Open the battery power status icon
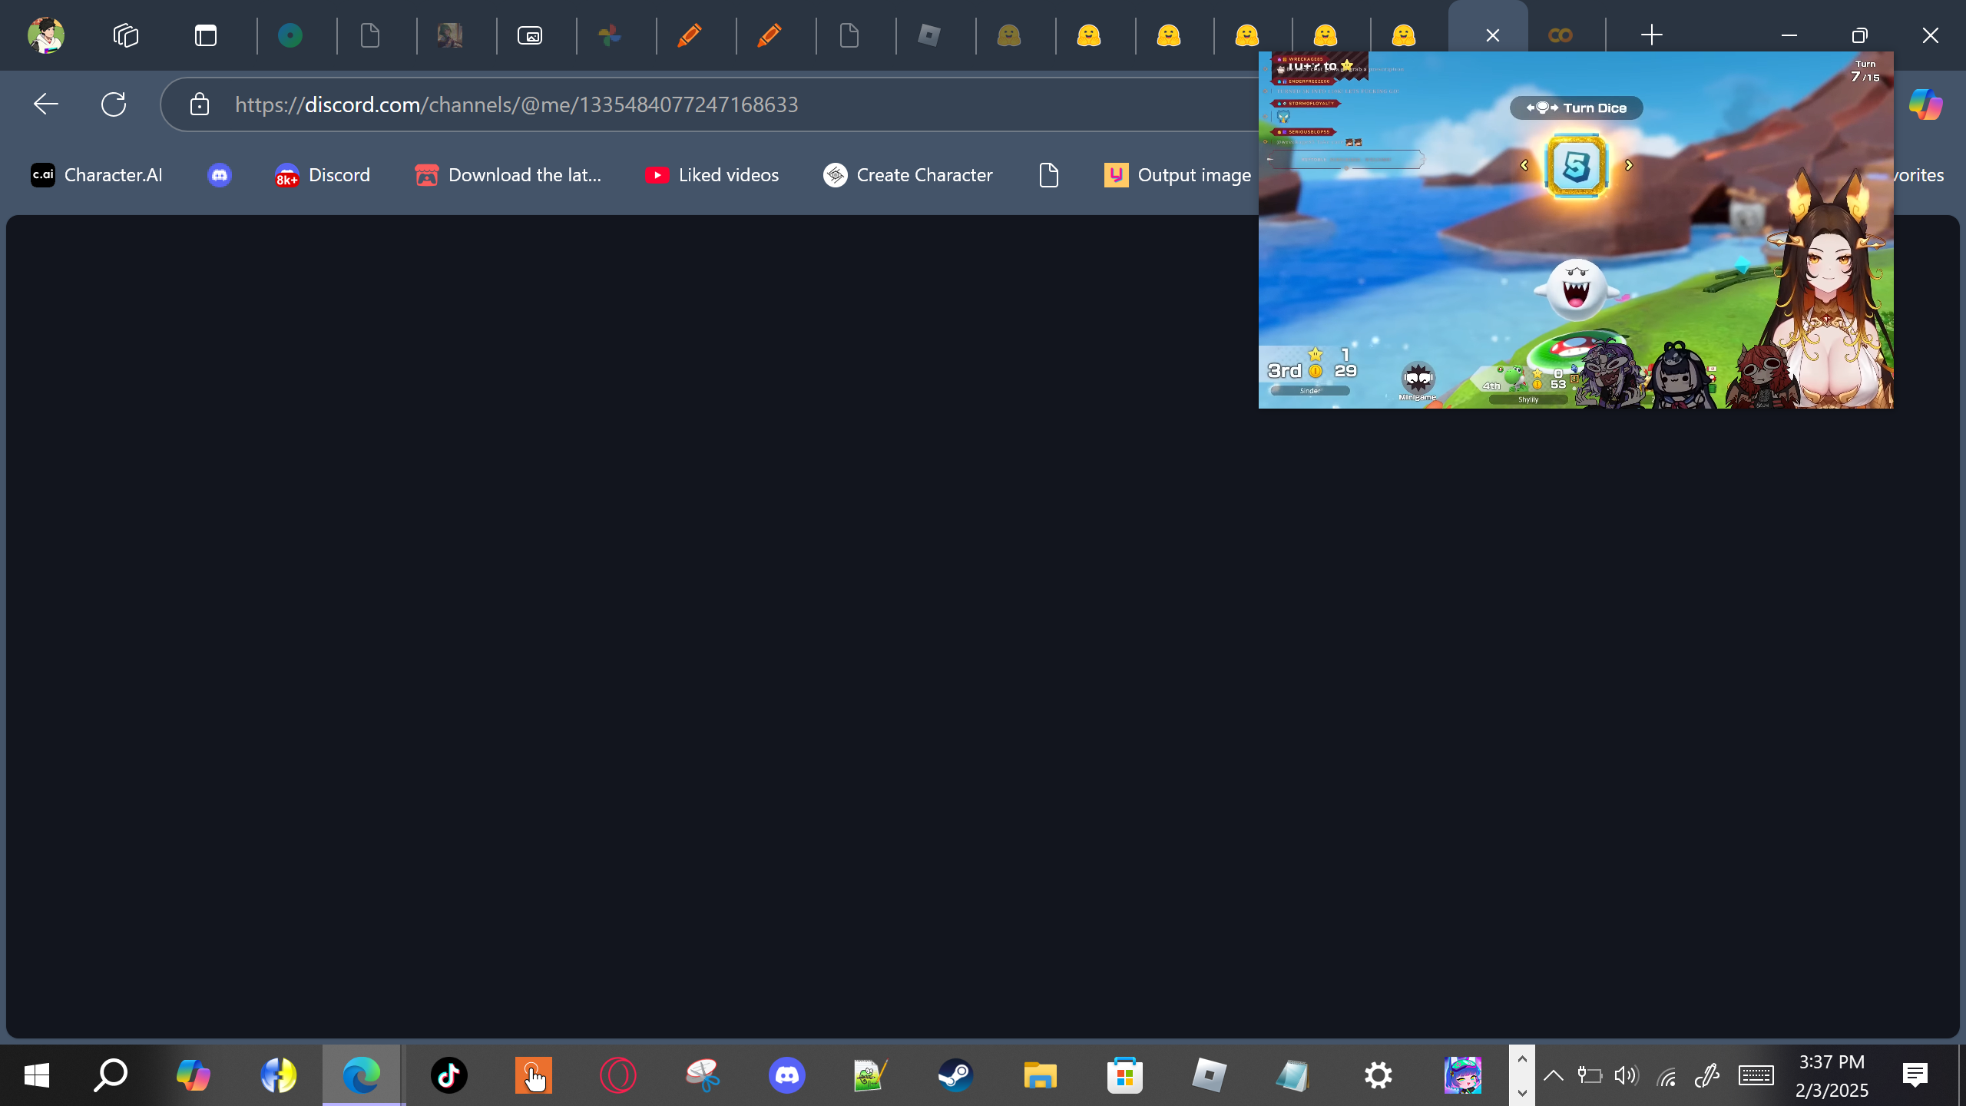 [1589, 1075]
